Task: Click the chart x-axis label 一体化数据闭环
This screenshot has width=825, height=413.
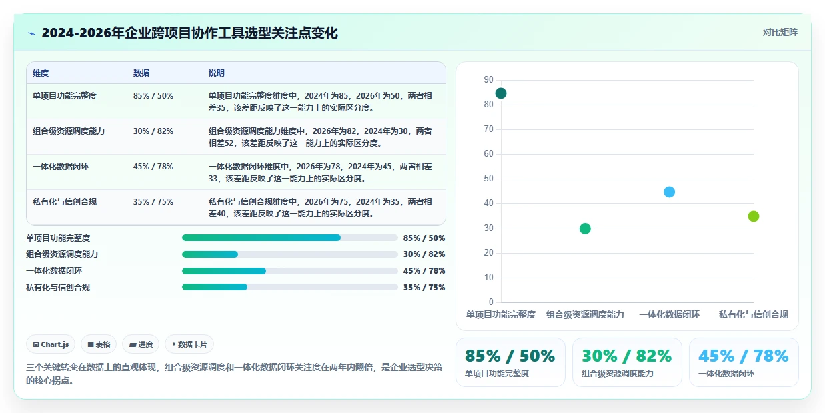Action: [670, 315]
